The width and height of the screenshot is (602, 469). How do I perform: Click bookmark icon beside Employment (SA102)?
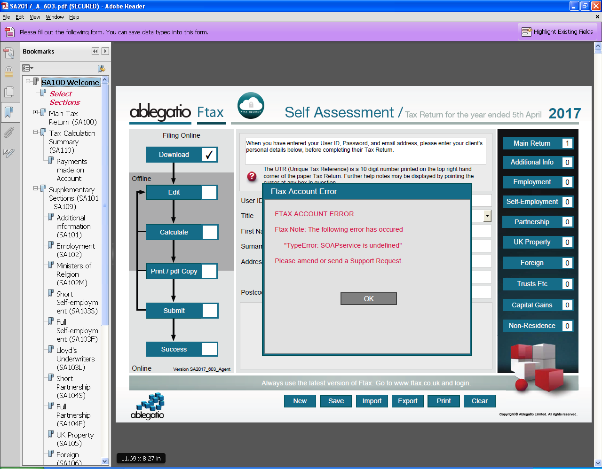tap(51, 245)
